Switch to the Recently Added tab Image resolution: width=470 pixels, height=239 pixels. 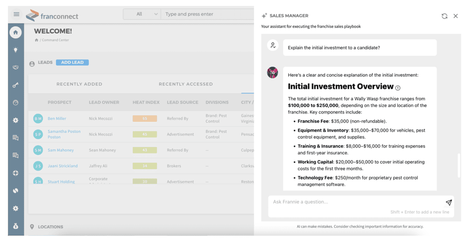click(x=79, y=84)
